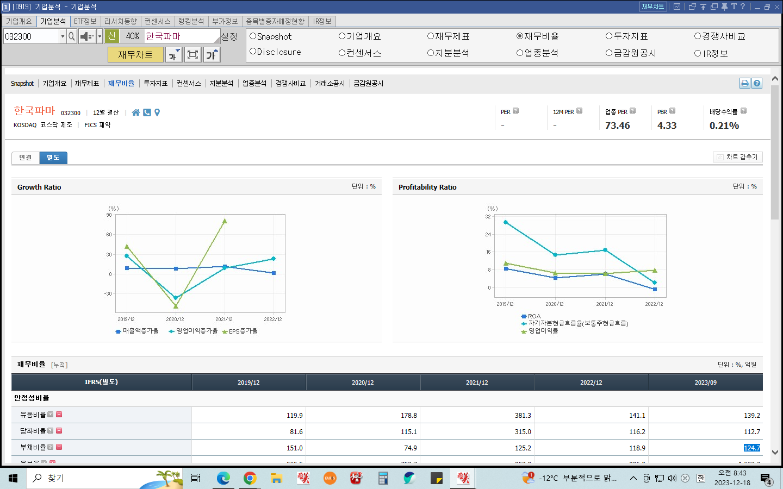Screen dimensions: 783x489
Task: Select the Snapshot radio button
Action: [253, 36]
